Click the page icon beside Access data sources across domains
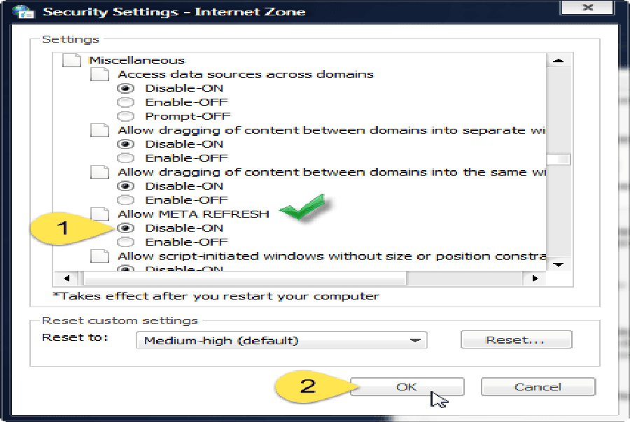Screen dimensions: 630x422 99,74
